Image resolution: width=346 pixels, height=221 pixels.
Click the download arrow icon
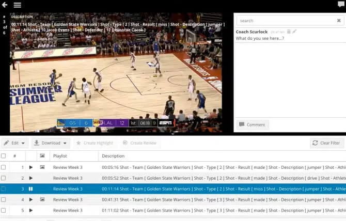[x=37, y=143]
